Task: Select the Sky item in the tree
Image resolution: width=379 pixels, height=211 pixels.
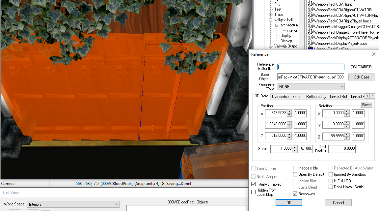Action: tap(278, 4)
